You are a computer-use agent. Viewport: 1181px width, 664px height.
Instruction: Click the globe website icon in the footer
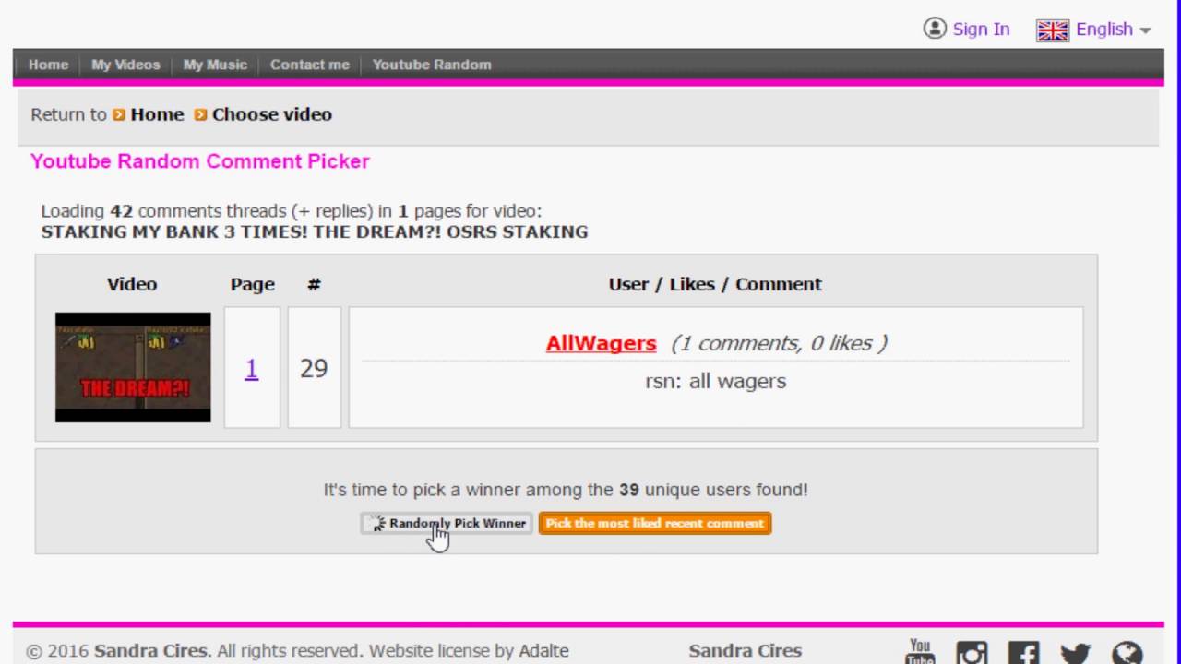1127,654
